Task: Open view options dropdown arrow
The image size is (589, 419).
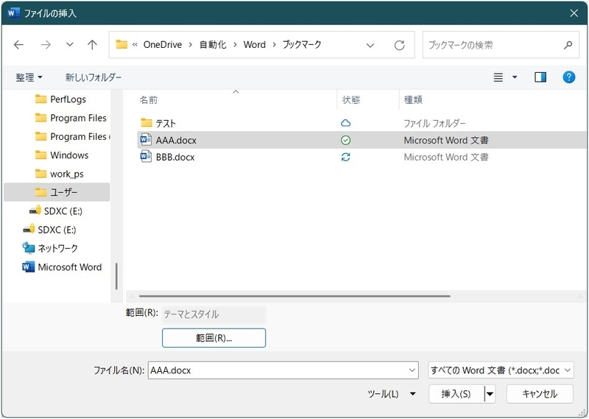Action: 515,77
